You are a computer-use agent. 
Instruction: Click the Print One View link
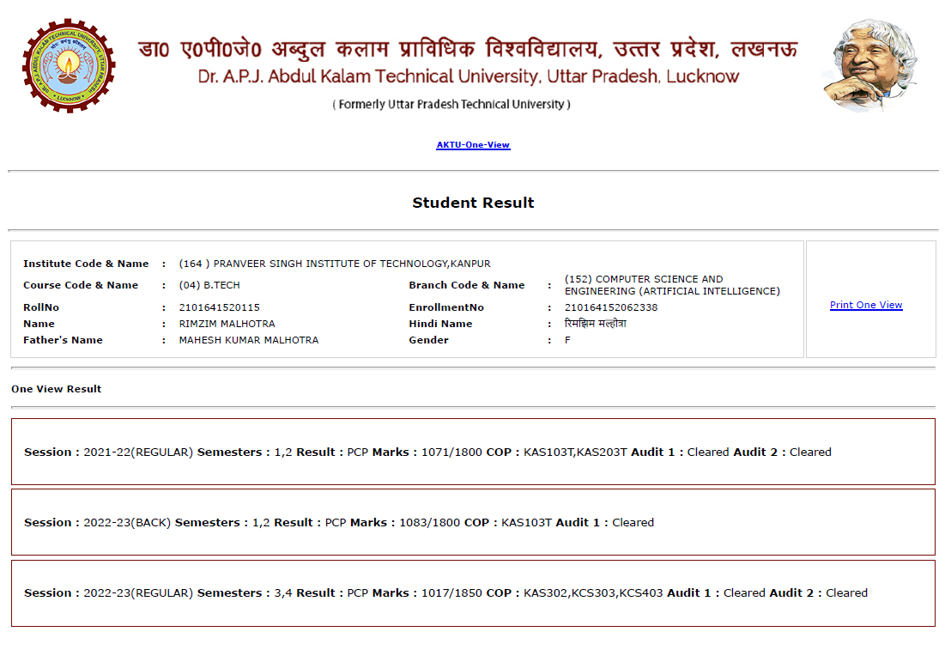[x=866, y=305]
